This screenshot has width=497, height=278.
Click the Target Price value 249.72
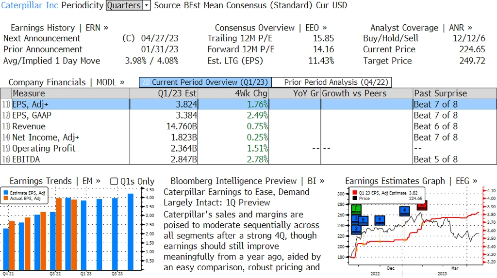coord(472,61)
